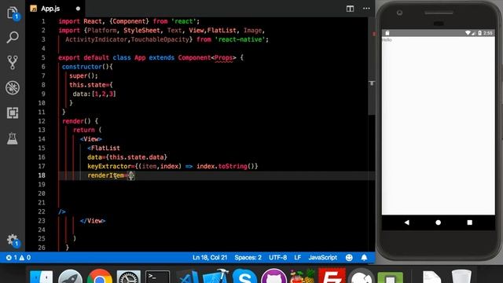The height and width of the screenshot is (283, 503).
Task: Open the editor More Actions menu
Action: coord(366,9)
